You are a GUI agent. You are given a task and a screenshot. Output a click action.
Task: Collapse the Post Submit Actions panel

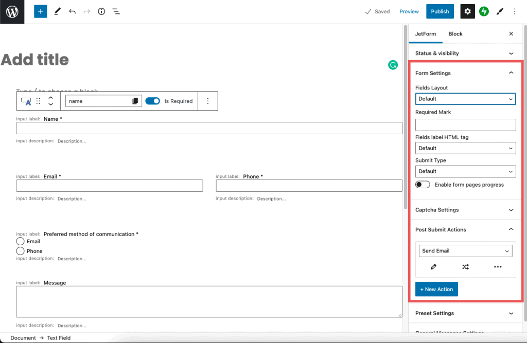tap(465, 229)
